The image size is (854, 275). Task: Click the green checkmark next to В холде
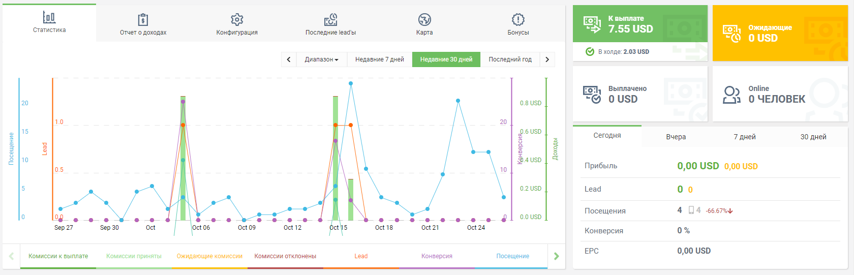(x=590, y=51)
